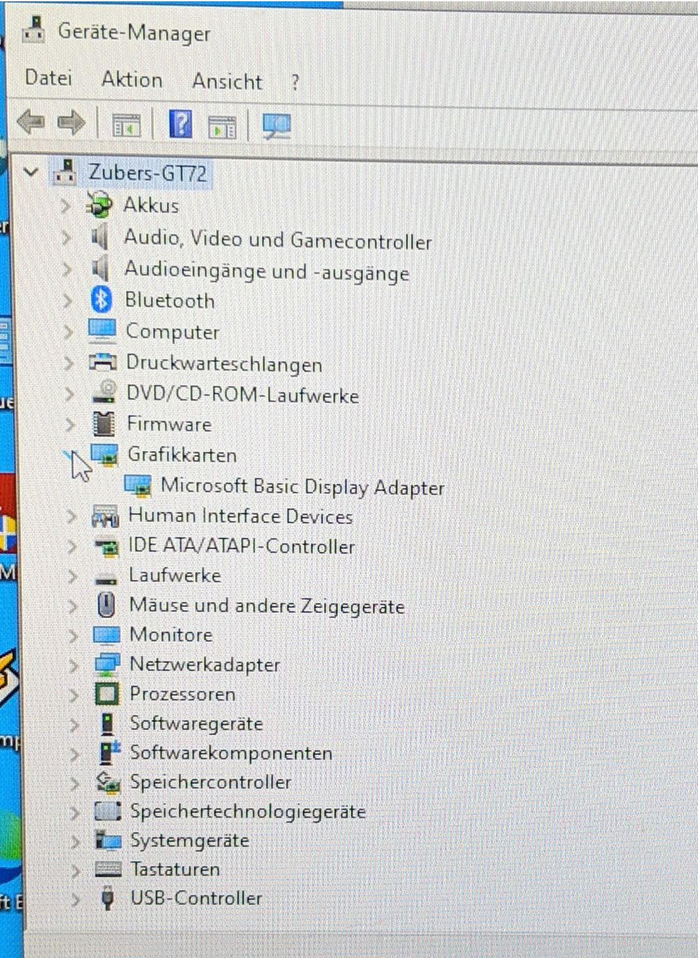Select Audio, Video und Gamecontroller label

click(x=278, y=239)
